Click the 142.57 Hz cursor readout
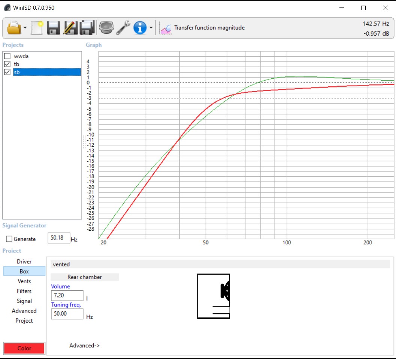This screenshot has width=396, height=359. 376,24
